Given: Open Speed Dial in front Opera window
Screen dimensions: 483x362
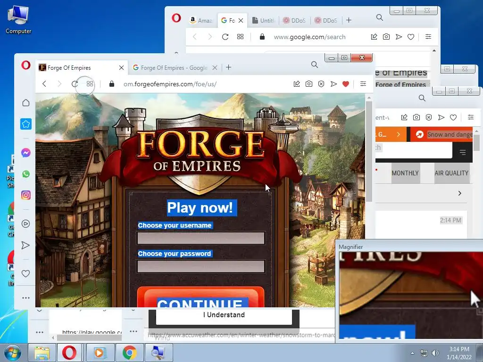Looking at the screenshot, I should click(90, 84).
